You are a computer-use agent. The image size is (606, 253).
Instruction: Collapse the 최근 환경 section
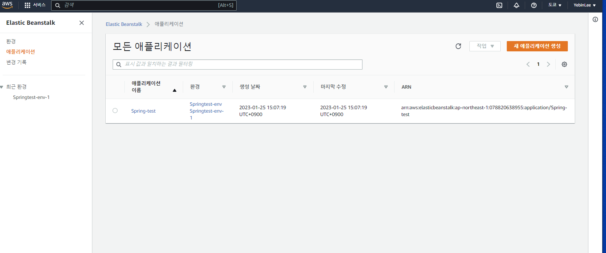2,87
